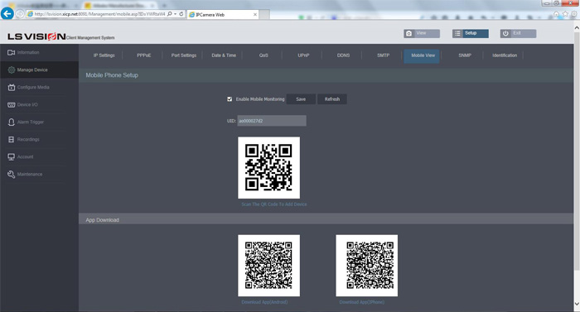Switch to the SMTP tab
Image resolution: width=580 pixels, height=312 pixels.
383,55
